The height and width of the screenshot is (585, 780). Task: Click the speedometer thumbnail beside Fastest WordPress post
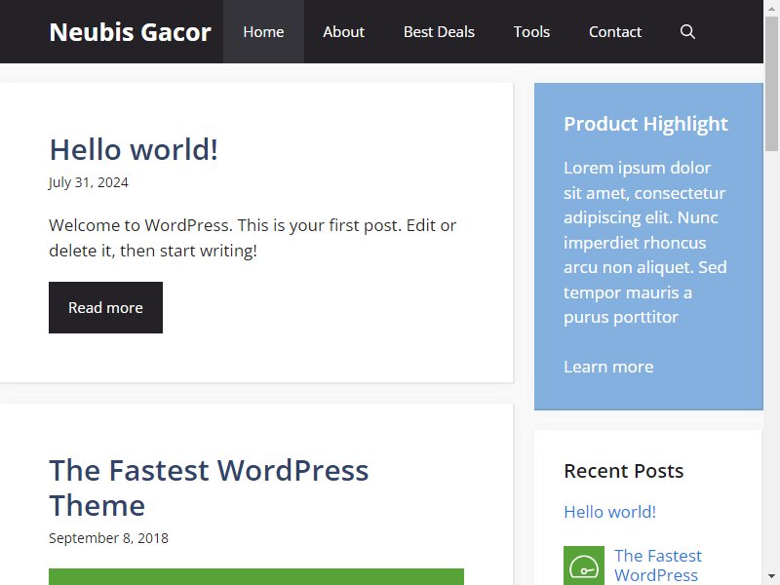(x=583, y=565)
